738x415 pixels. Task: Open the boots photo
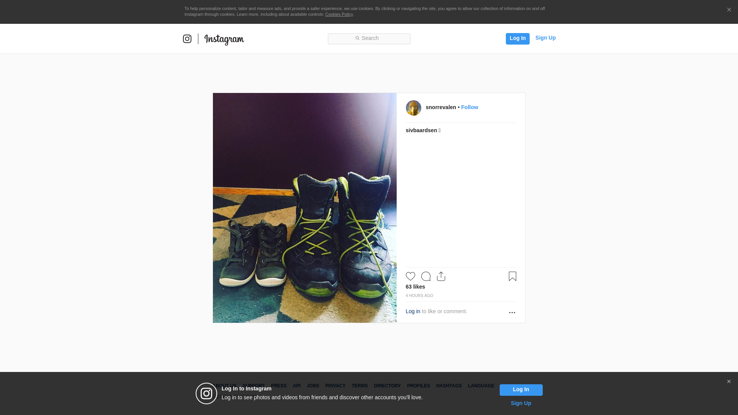[x=305, y=208]
